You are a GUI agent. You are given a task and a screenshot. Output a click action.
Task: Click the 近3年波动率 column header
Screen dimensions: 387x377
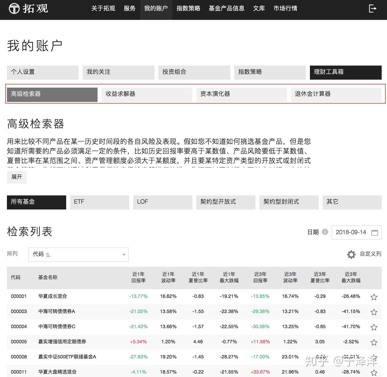[290, 277]
